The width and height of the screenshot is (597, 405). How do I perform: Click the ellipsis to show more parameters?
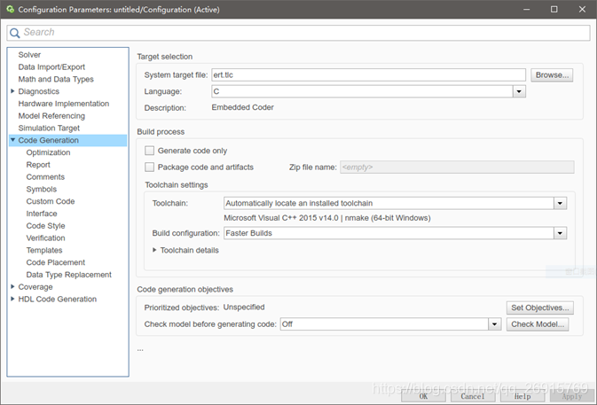[140, 349]
